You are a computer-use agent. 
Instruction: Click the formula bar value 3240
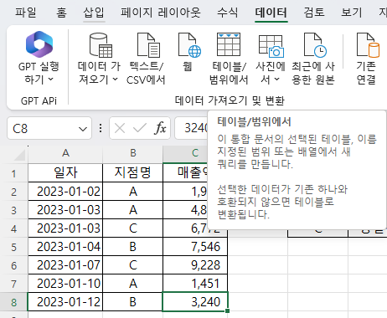(196, 128)
